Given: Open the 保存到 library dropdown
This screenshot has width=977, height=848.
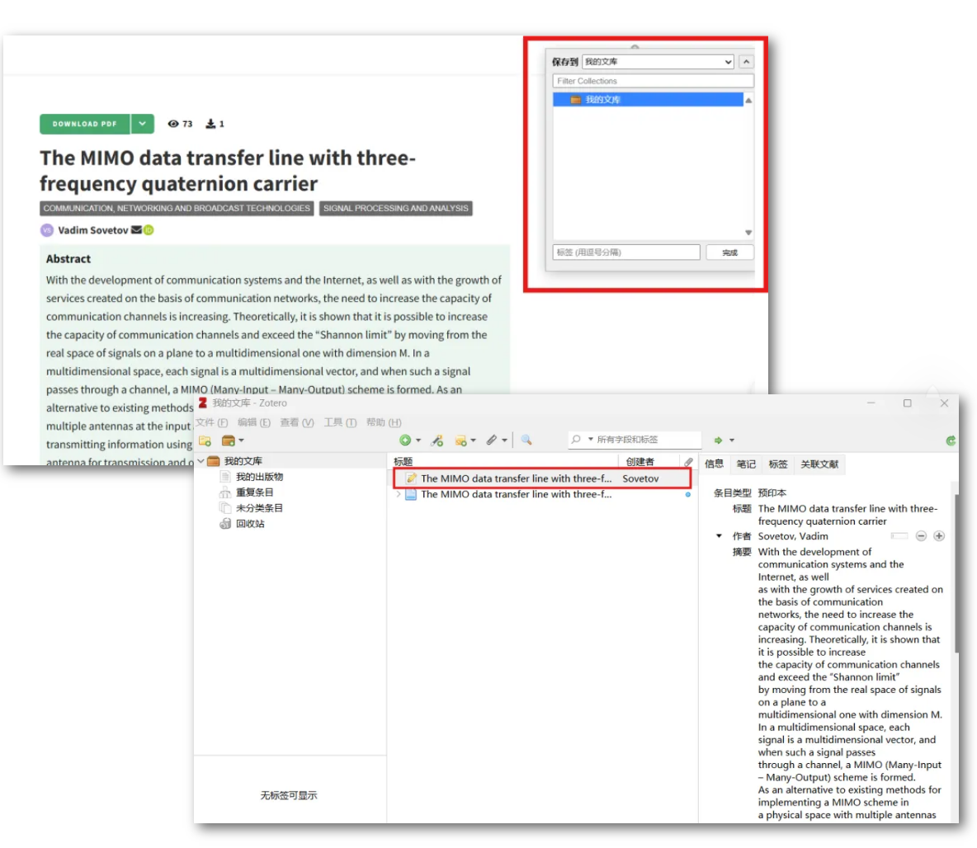Looking at the screenshot, I should click(x=658, y=62).
